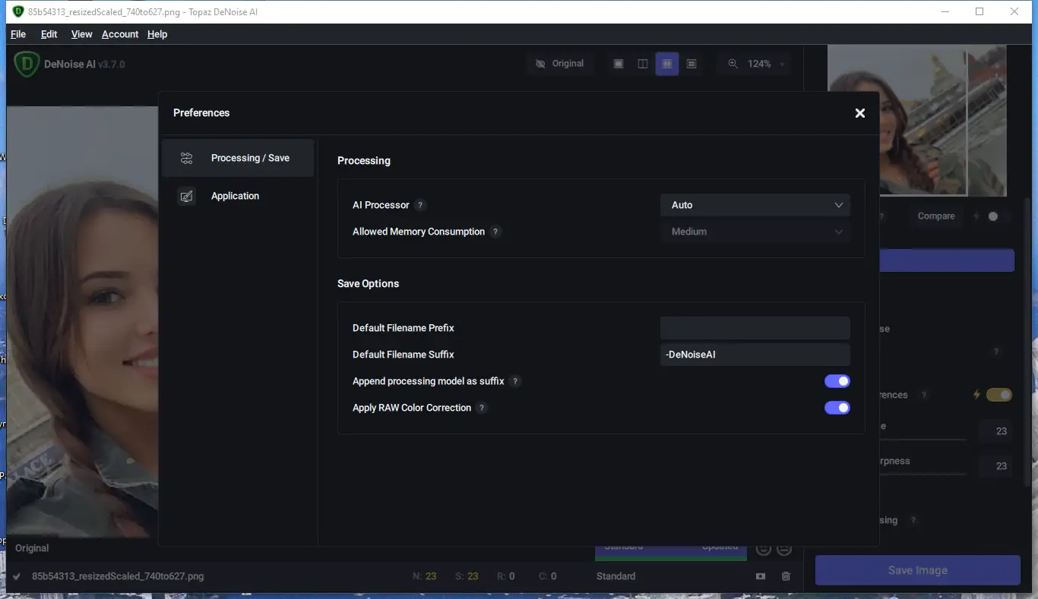
Task: Open the File menu
Action: tap(18, 34)
